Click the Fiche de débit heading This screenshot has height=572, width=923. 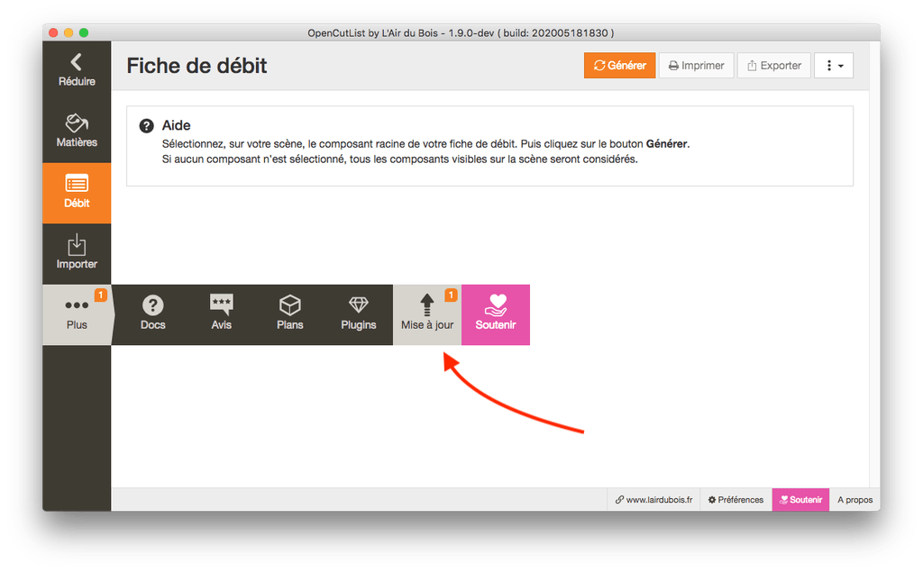tap(196, 66)
